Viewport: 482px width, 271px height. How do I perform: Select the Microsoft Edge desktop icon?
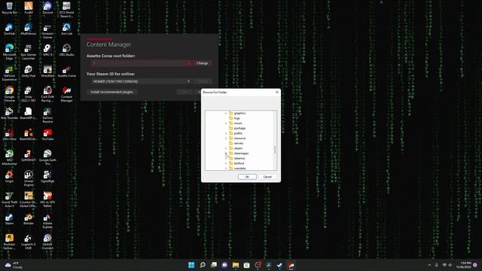coord(9,52)
